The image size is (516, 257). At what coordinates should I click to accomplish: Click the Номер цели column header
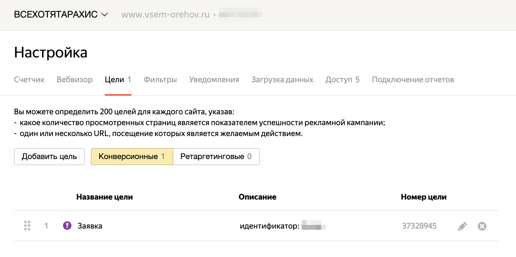[x=424, y=197]
